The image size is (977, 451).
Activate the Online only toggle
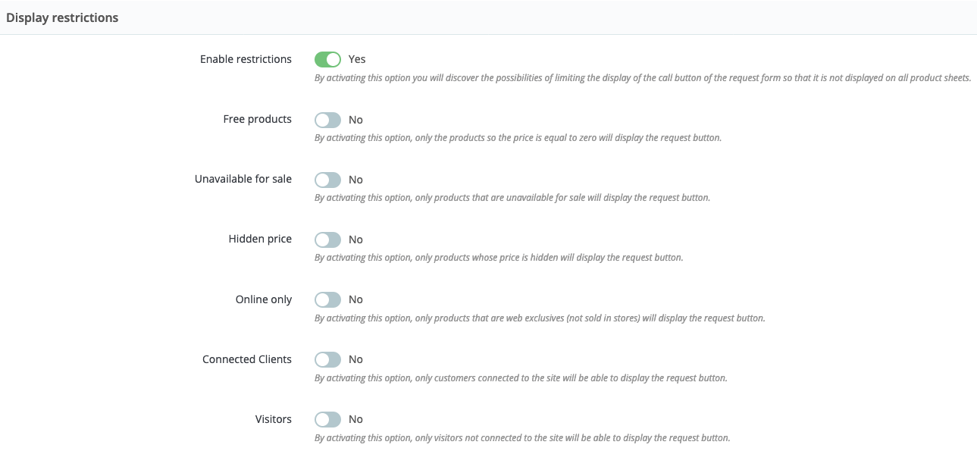[x=327, y=299]
